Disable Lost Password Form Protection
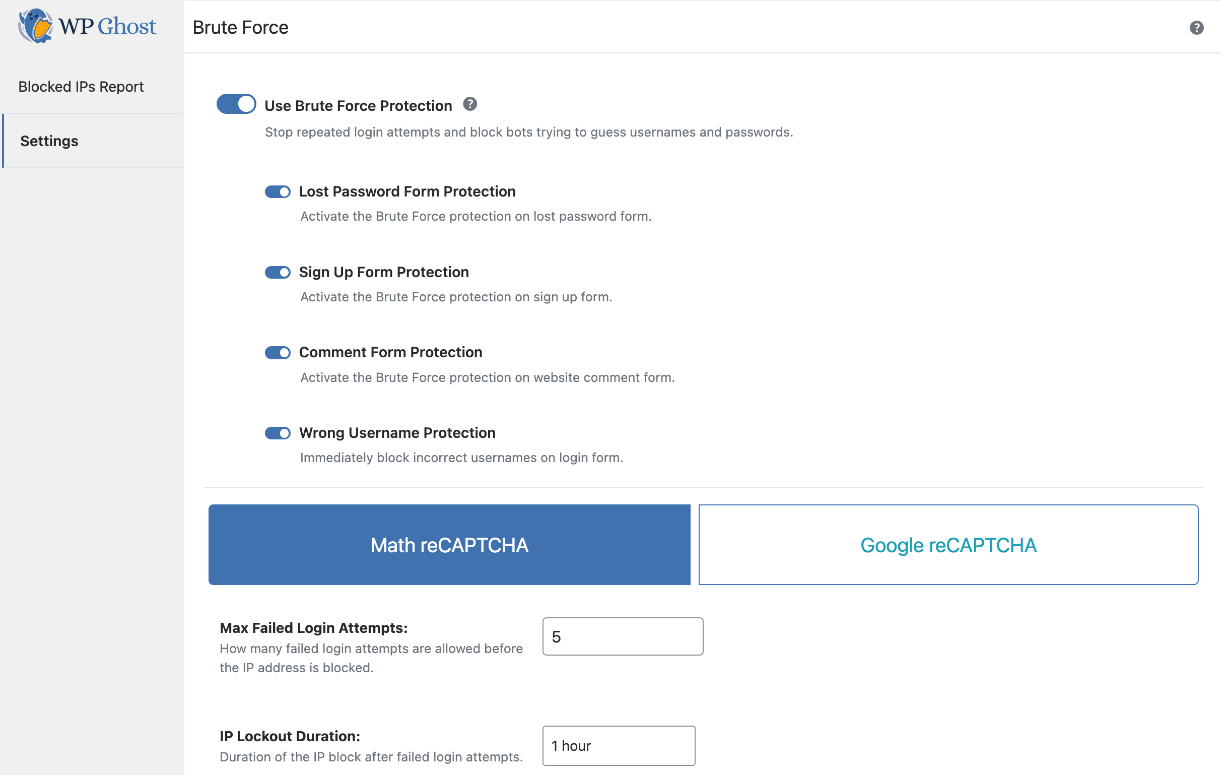 tap(278, 191)
